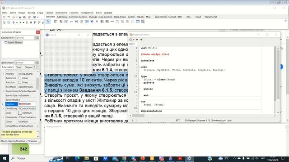This screenshot has height=162, width=289.
Task: Open File Explorer from taskbar
Action: point(87,158)
